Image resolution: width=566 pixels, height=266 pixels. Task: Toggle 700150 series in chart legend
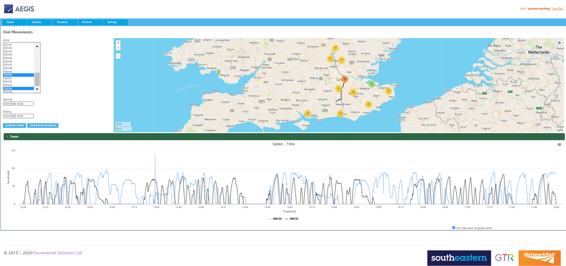point(275,219)
